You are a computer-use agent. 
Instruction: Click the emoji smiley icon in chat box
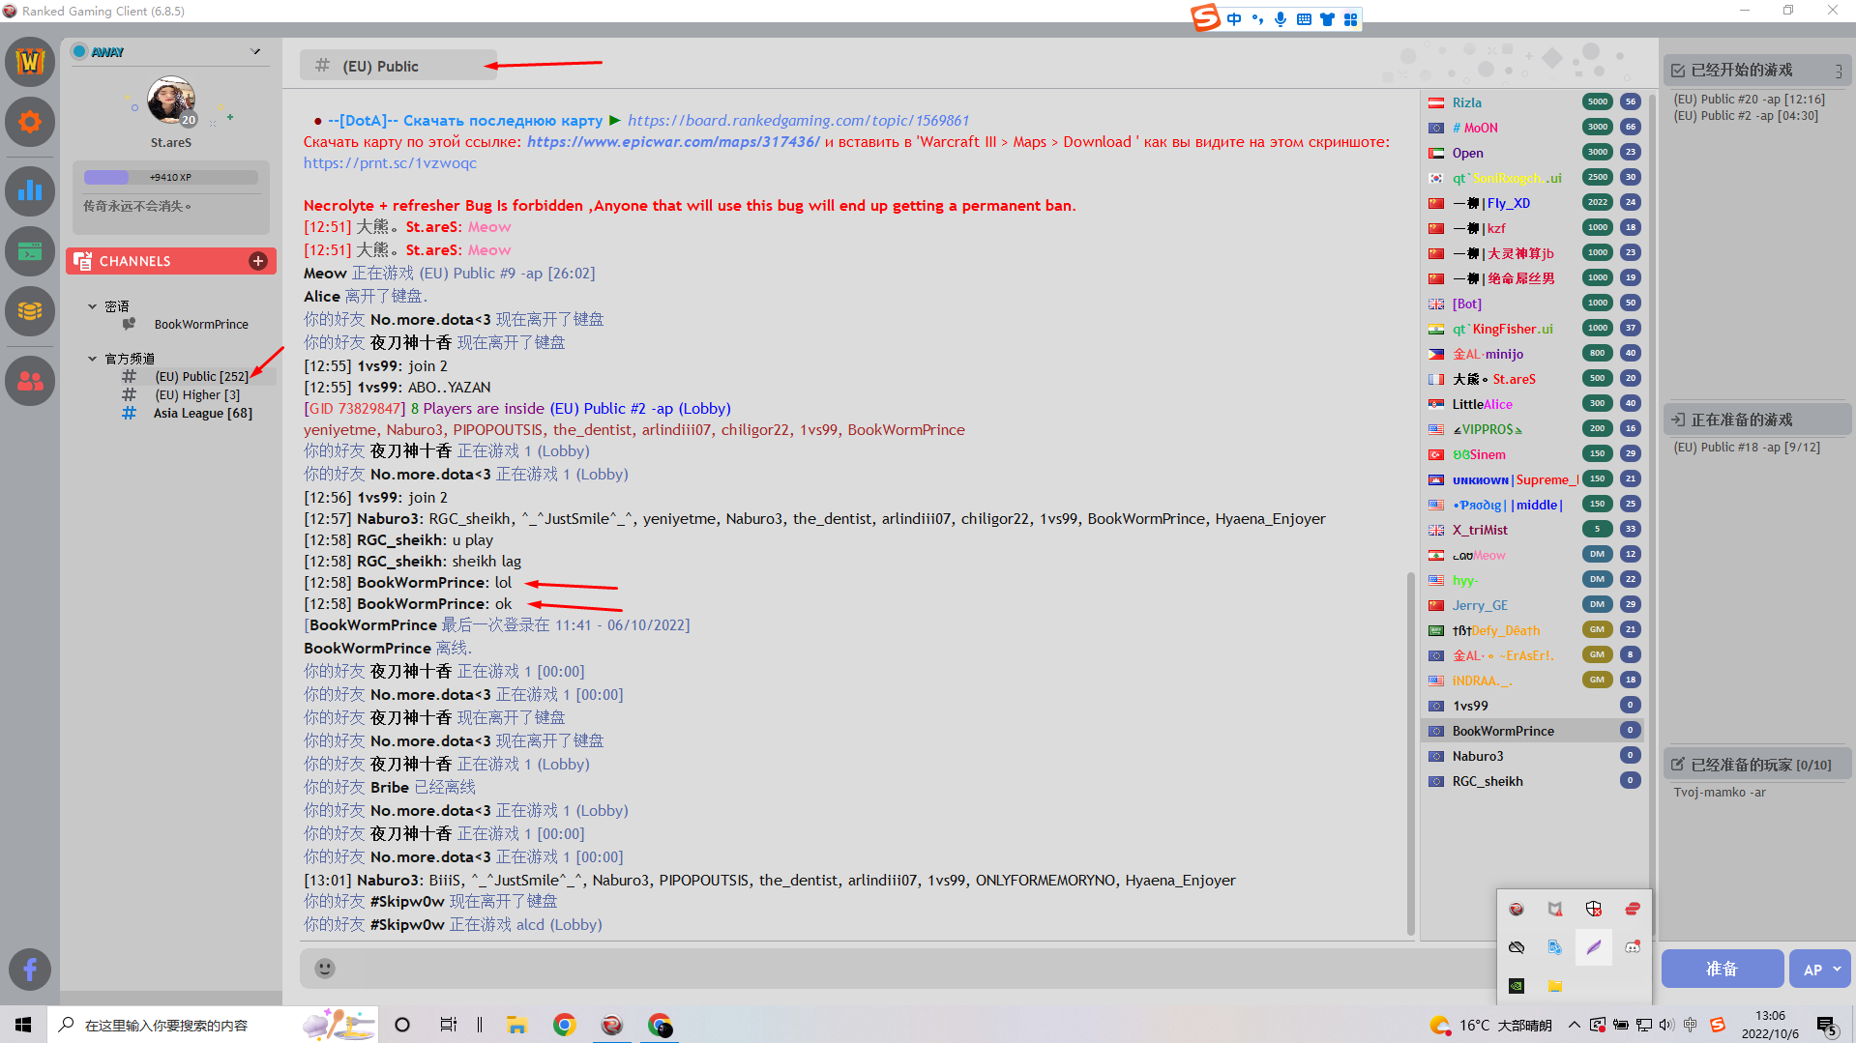tap(325, 969)
